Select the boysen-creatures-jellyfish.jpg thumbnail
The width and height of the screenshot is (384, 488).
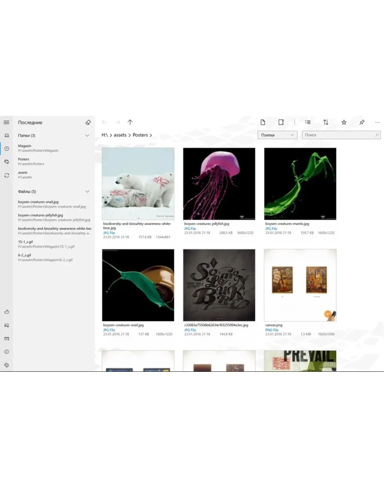[219, 184]
